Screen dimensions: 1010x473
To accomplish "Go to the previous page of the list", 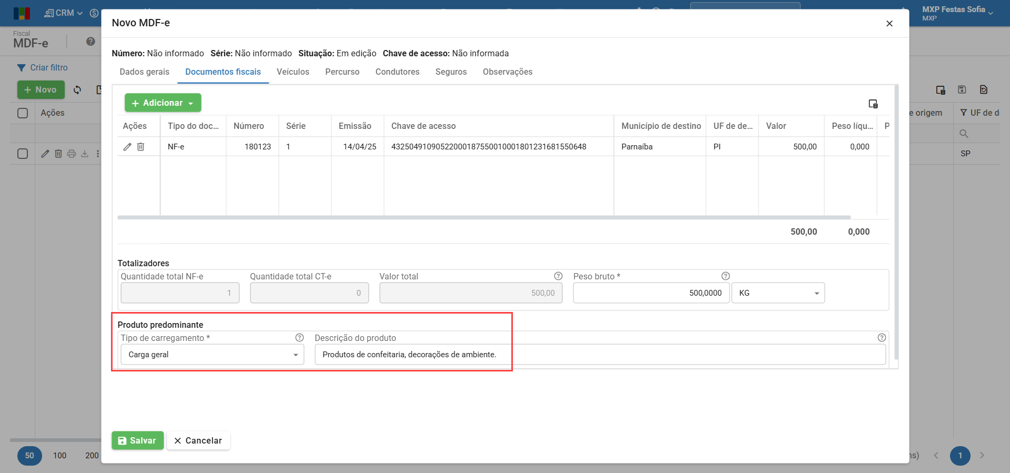I will tap(936, 456).
